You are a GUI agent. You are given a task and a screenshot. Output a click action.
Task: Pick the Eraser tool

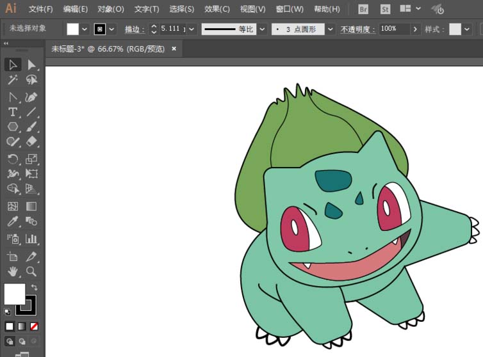click(x=31, y=142)
